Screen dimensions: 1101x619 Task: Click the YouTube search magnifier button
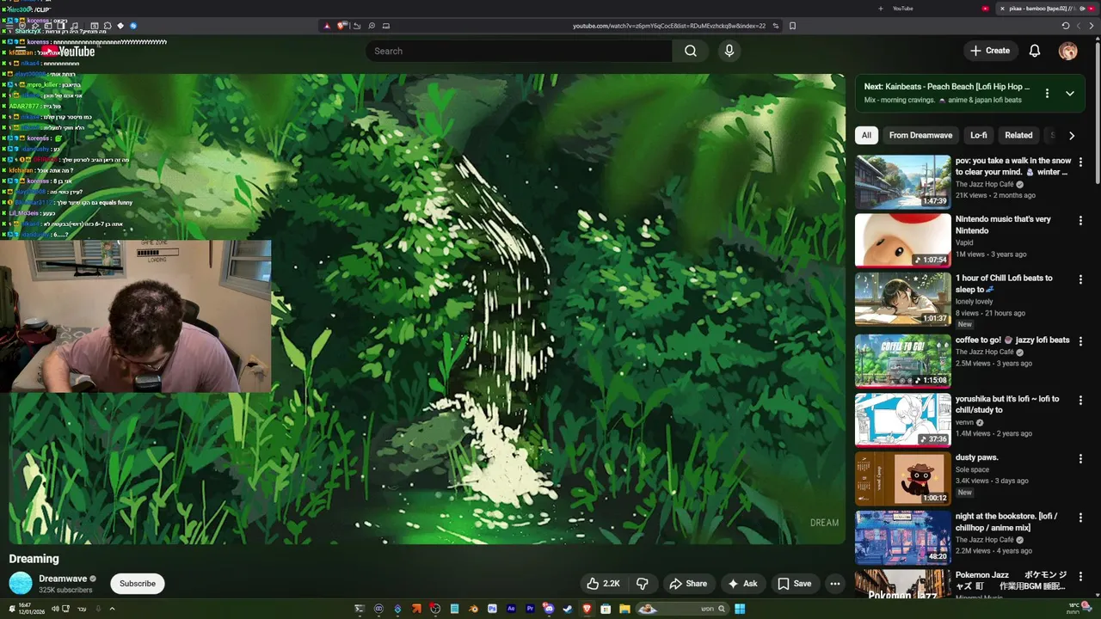[691, 51]
